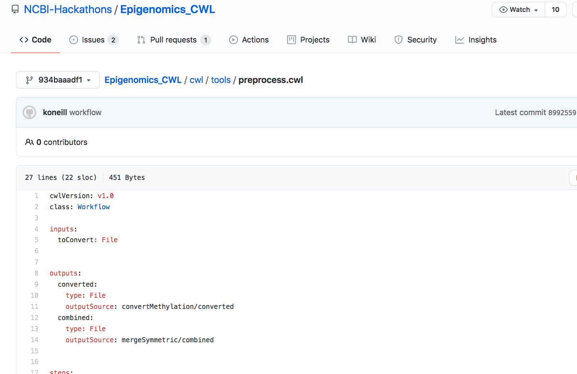Click the combined: code line

click(76, 318)
